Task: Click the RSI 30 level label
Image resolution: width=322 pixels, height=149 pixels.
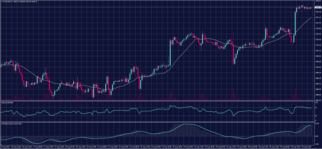Action: pyautogui.click(x=315, y=116)
